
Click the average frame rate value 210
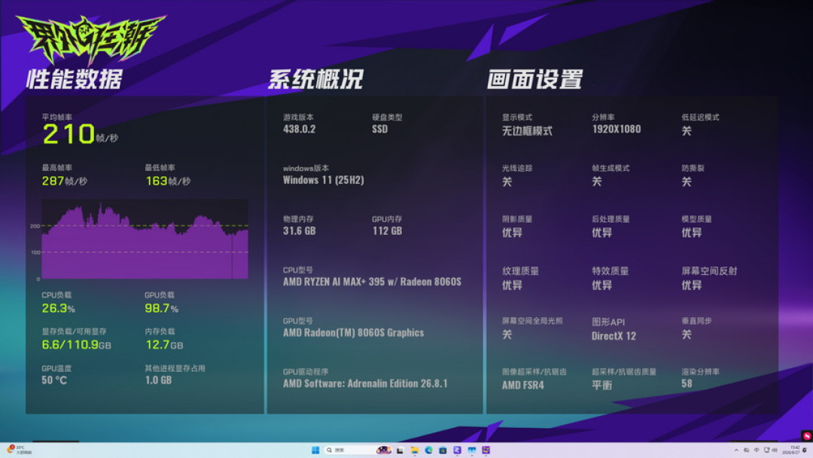69,134
